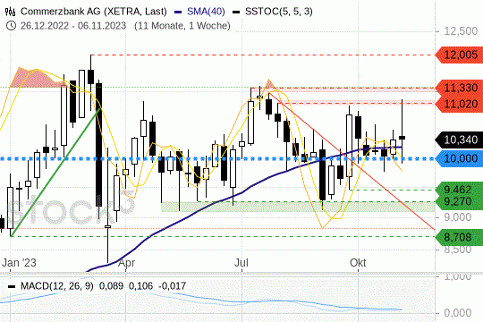
Task: Click the Okt time axis label
Action: pyautogui.click(x=358, y=263)
